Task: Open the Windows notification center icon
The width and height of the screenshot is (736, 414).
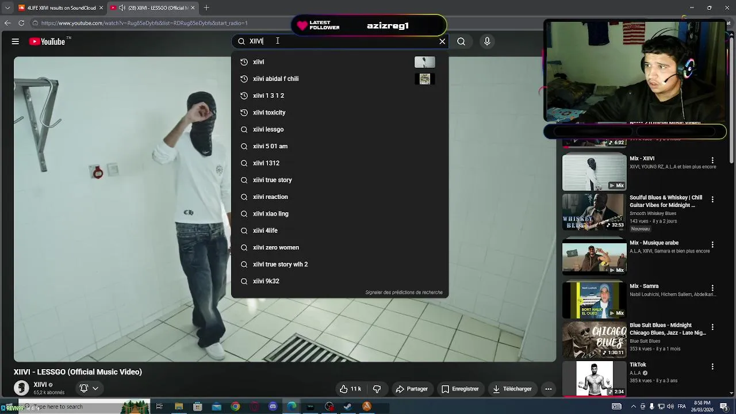Action: [724, 407]
